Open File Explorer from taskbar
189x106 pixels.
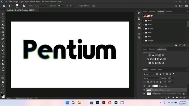point(79,103)
